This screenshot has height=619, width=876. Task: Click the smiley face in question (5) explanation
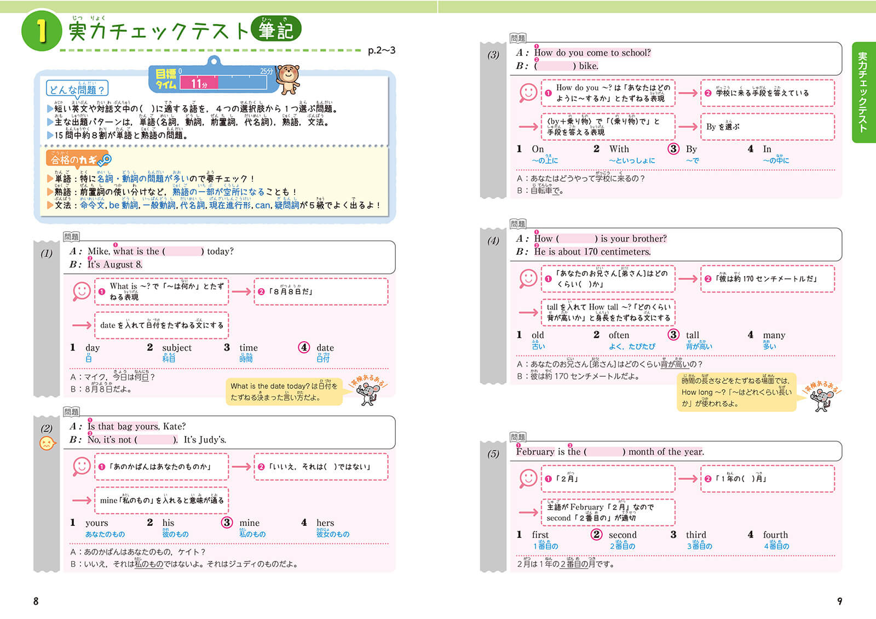[528, 478]
